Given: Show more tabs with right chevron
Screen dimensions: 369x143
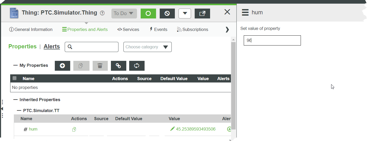Looking at the screenshot, I should pyautogui.click(x=227, y=29).
